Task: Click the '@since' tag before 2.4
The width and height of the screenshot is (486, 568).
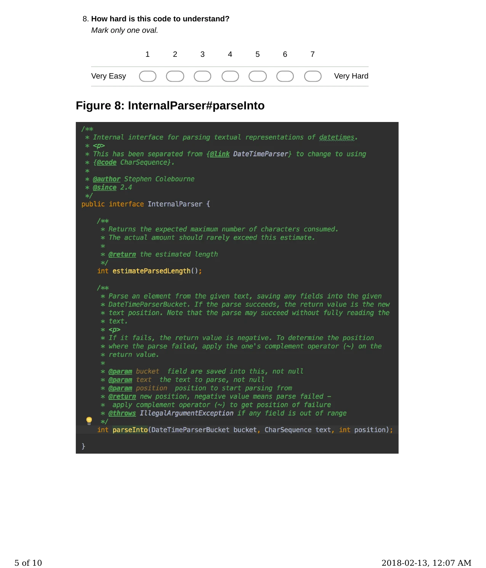Action: pos(104,188)
